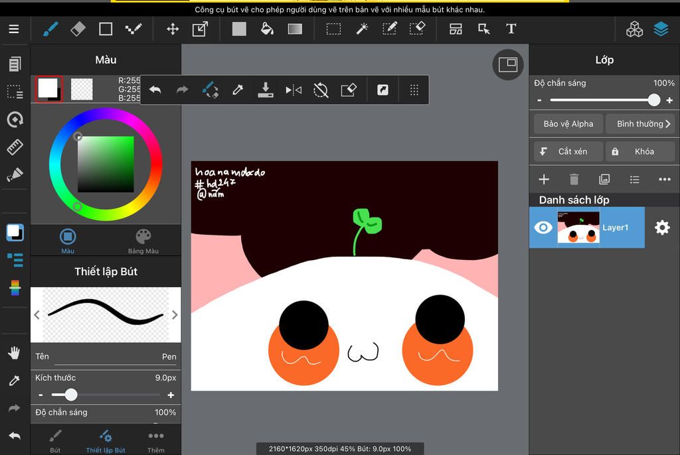Open the left sidebar document icon

click(15, 64)
